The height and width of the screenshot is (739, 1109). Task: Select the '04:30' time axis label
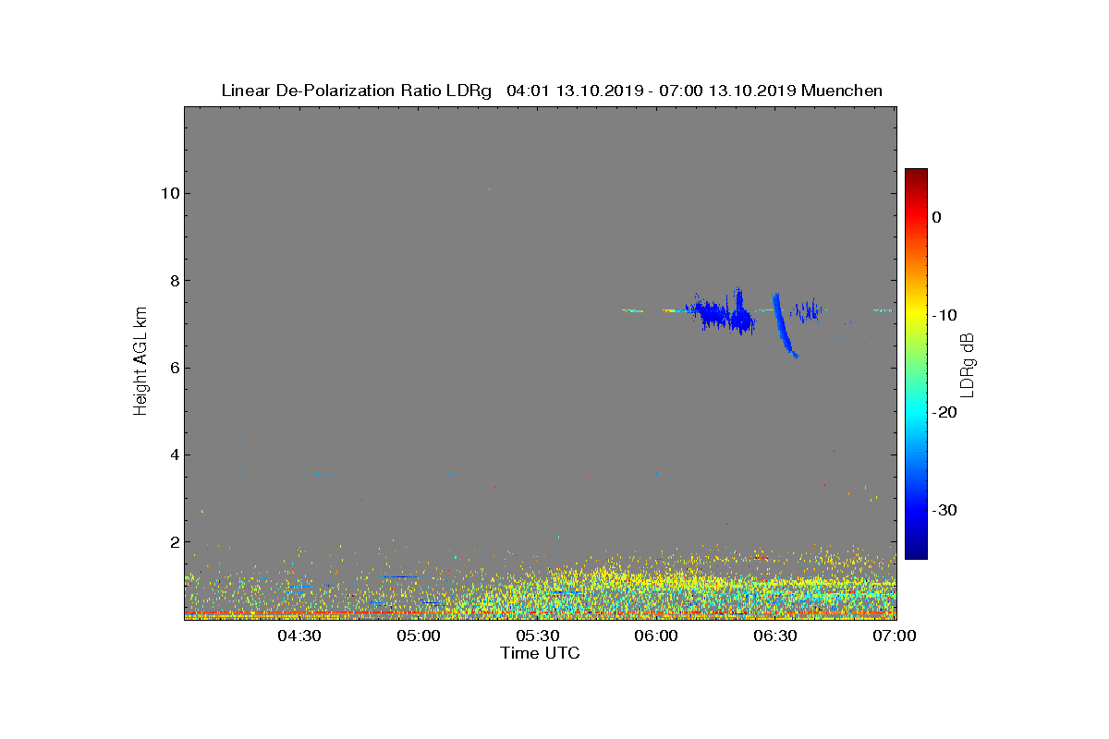tap(299, 636)
